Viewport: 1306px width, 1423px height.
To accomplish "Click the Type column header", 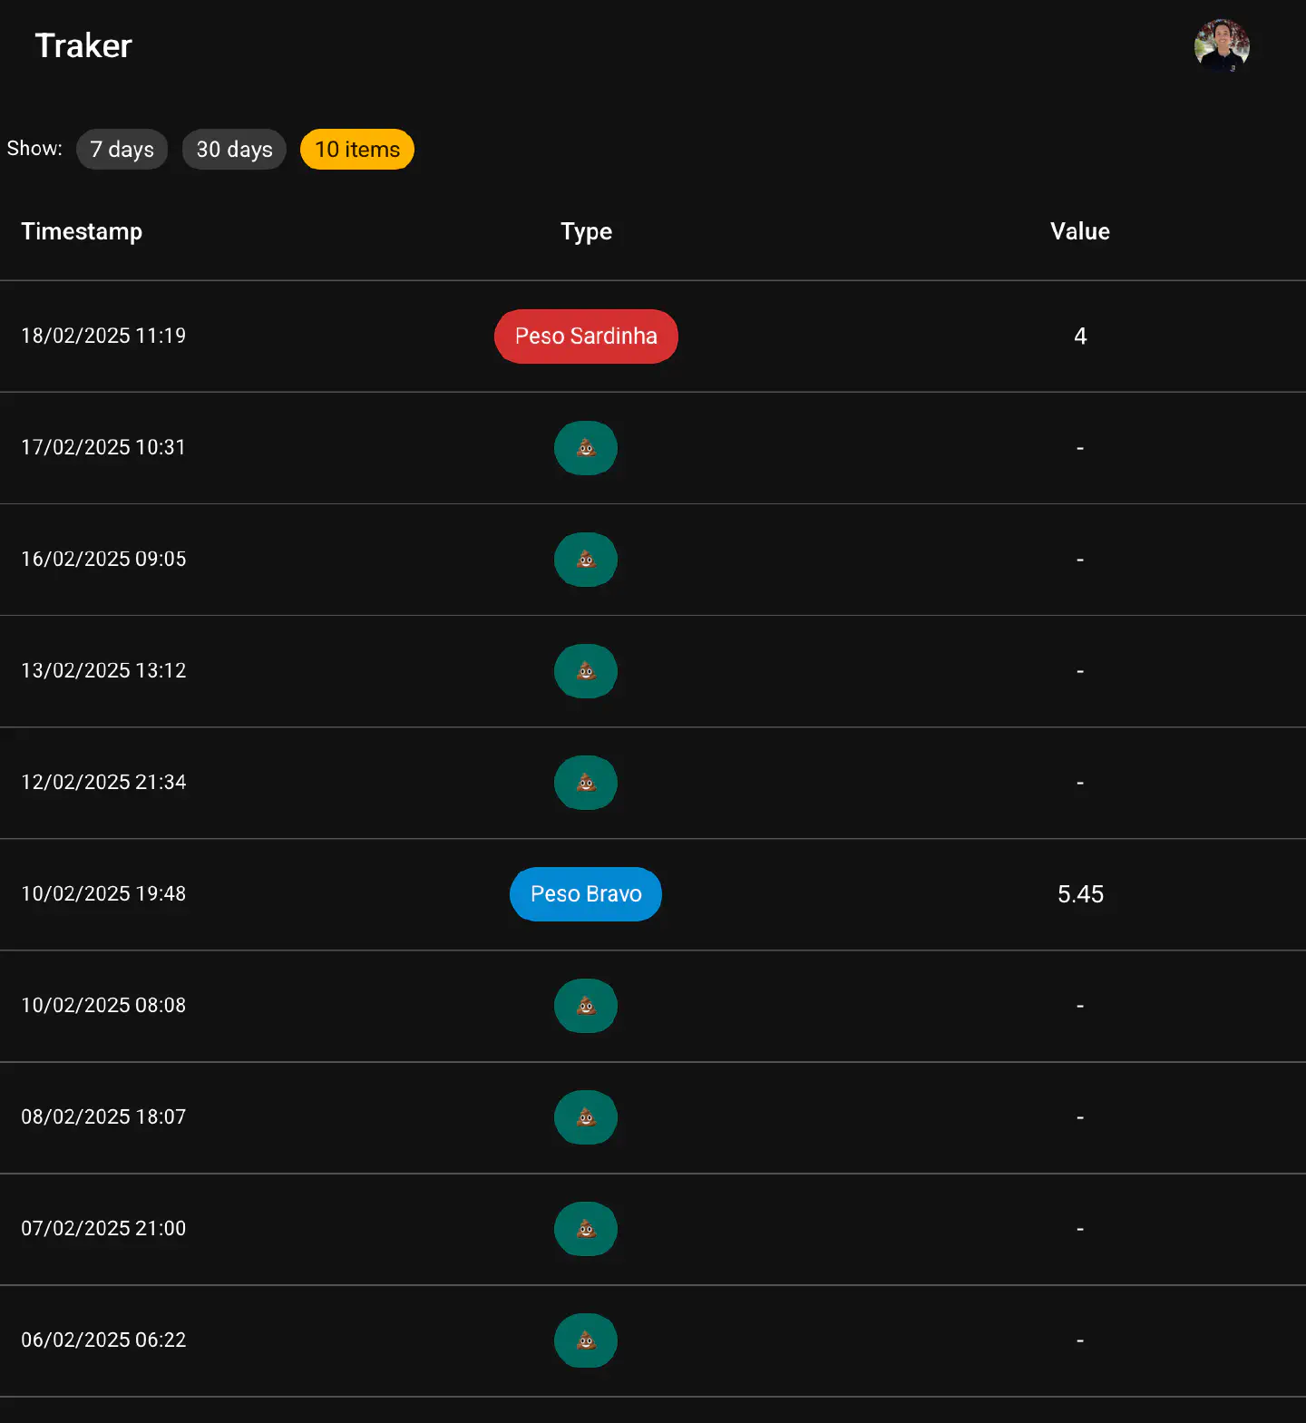I will [x=586, y=231].
